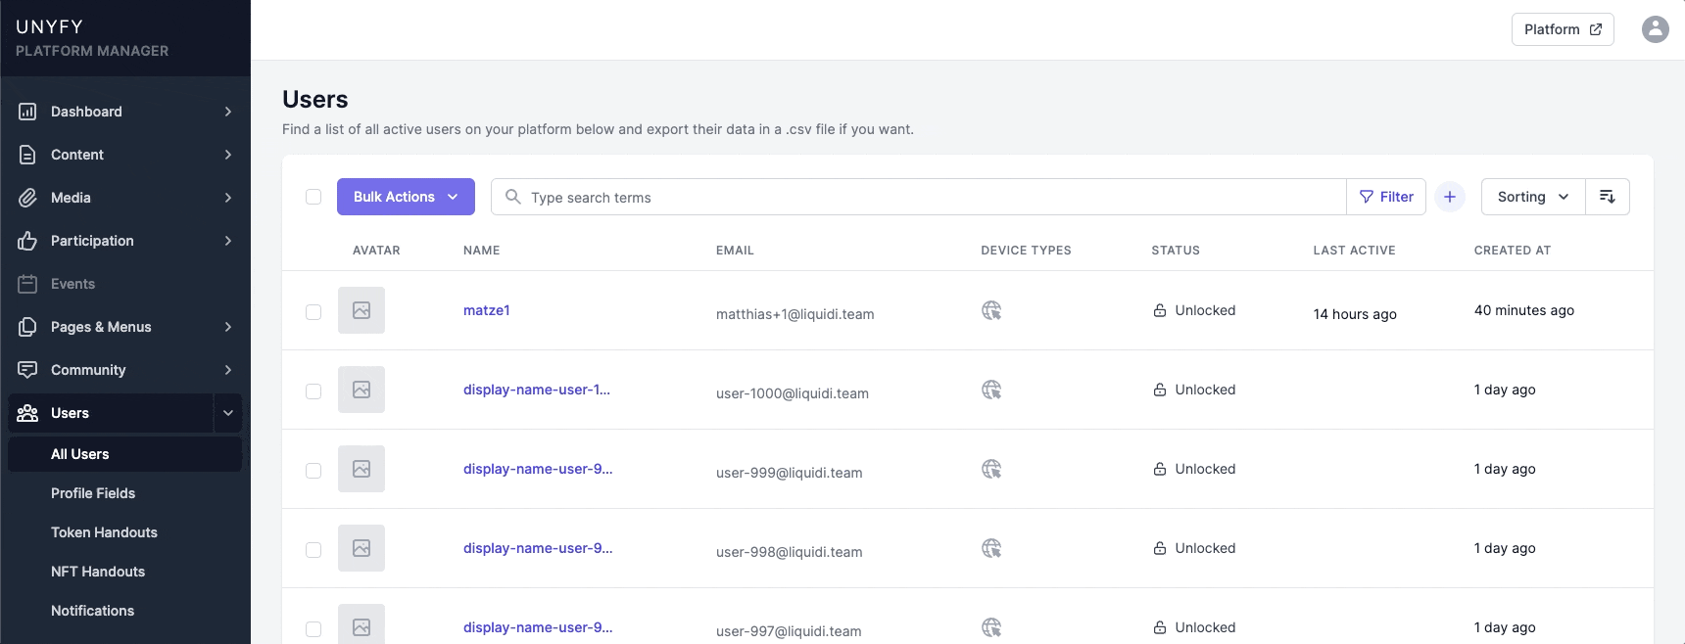Image resolution: width=1685 pixels, height=644 pixels.
Task: Click the Community chat icon
Action: [x=27, y=370]
